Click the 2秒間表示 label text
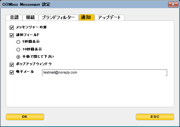Screen dimensions: 180x127 (31, 42)
